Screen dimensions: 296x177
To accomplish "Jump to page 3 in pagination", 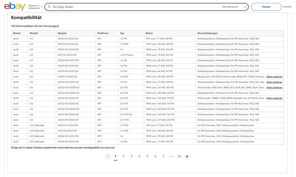I will [131, 156].
